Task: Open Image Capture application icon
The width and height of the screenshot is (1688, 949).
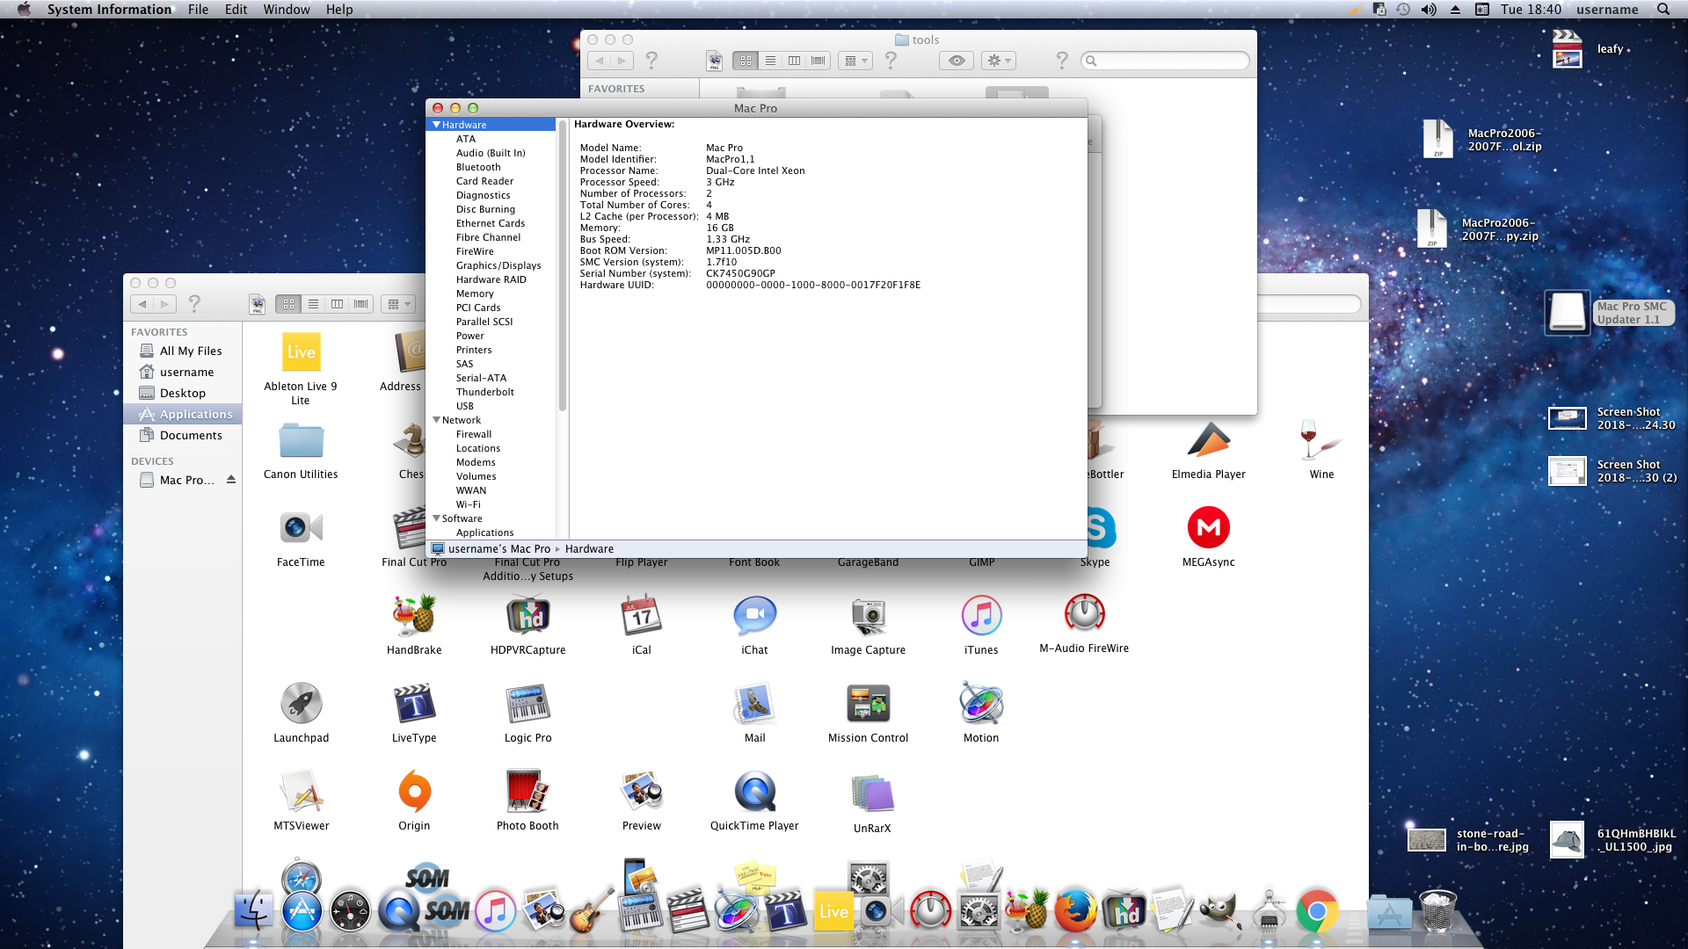Action: pos(868,615)
